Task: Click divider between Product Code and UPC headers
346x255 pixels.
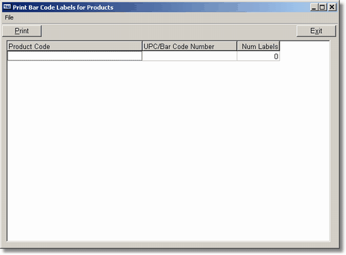Action: point(142,46)
